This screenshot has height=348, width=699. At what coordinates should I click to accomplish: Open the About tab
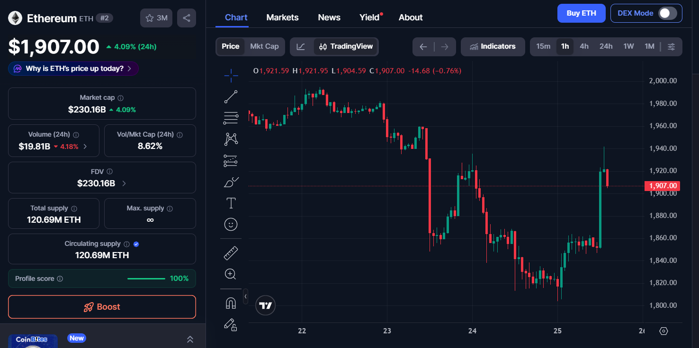tap(411, 17)
